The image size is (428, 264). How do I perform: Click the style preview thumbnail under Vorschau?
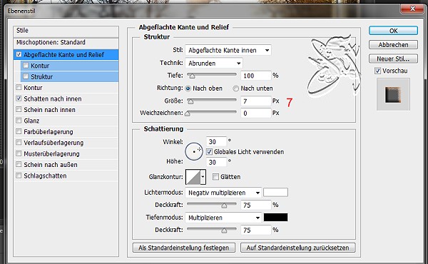coord(393,94)
